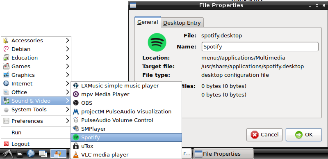The image size is (328, 159).
Task: Launch OBS from the submenu
Action: click(126, 103)
